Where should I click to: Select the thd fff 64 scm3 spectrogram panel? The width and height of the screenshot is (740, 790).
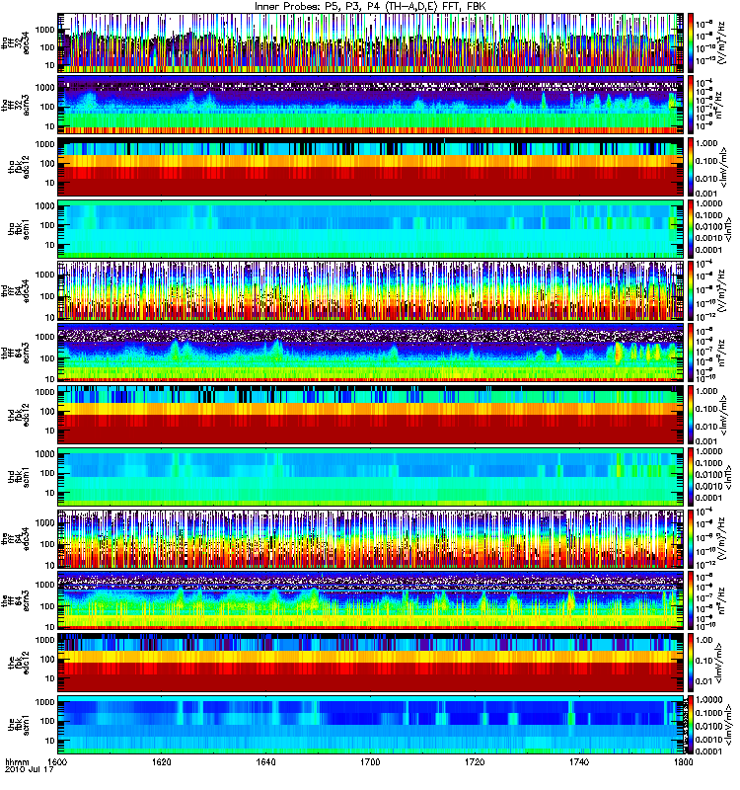tap(371, 353)
